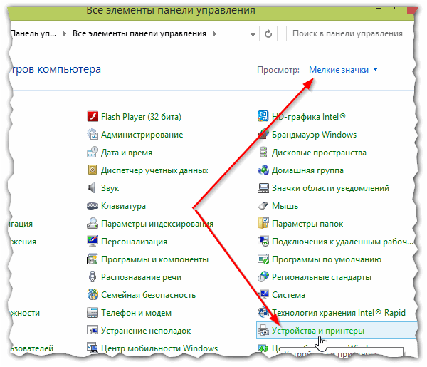Click the Брандмауэр Windows icon
This screenshot has width=427, height=367.
click(263, 135)
